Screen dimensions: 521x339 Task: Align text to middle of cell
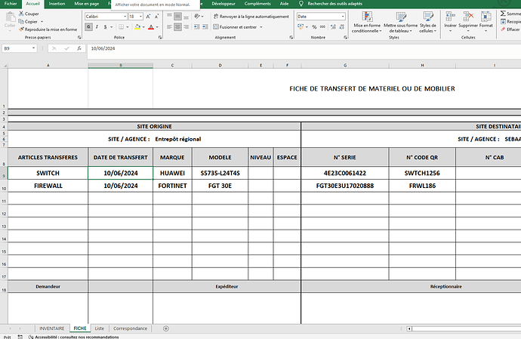tap(177, 17)
